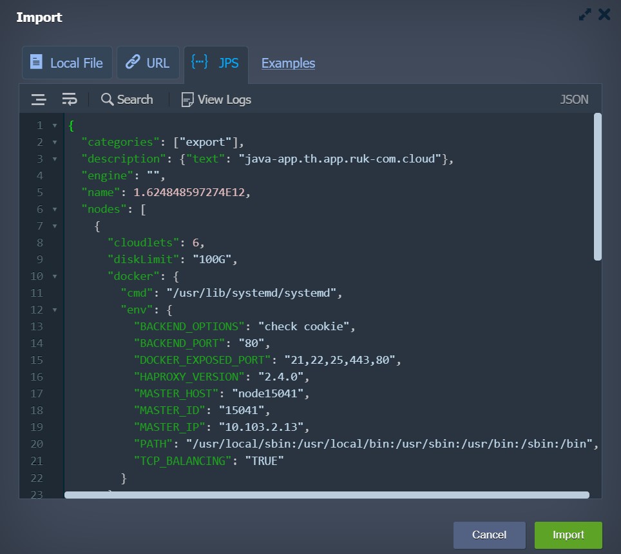Screen dimensions: 621x554
Task: Collapse the fold arrow on line 7
Action: [x=55, y=226]
